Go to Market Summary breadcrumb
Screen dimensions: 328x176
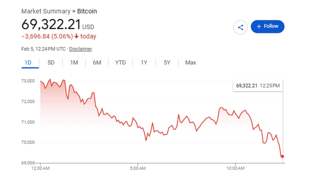coord(46,11)
